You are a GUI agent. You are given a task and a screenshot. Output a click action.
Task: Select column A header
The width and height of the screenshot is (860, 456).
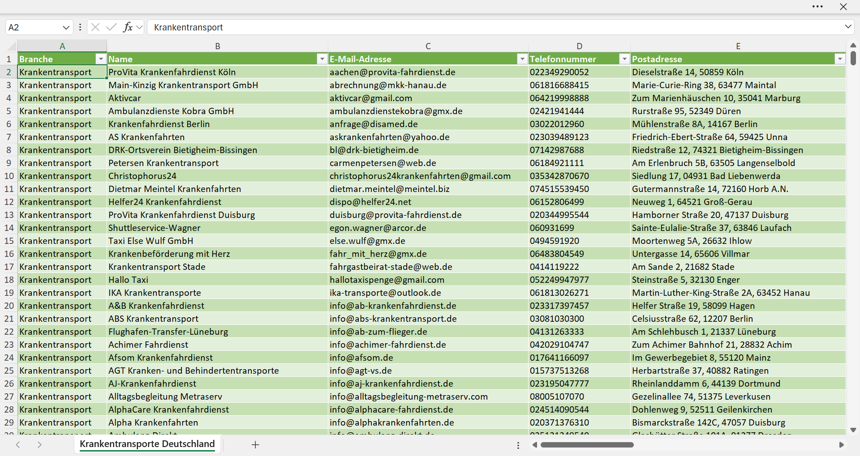(62, 46)
